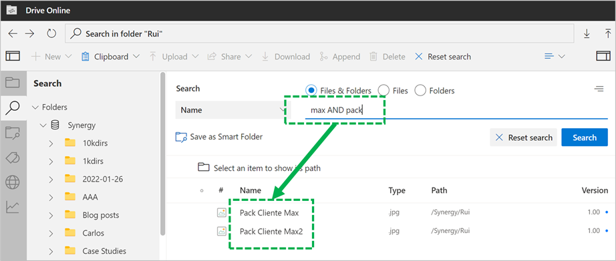Select the Folders radio button
Viewport: 616px width, 261px height.
pos(420,91)
